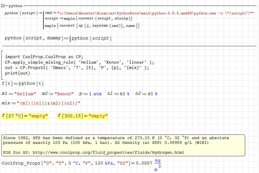Click the STP definition text note box
The image size is (259, 173).
tap(106, 140)
